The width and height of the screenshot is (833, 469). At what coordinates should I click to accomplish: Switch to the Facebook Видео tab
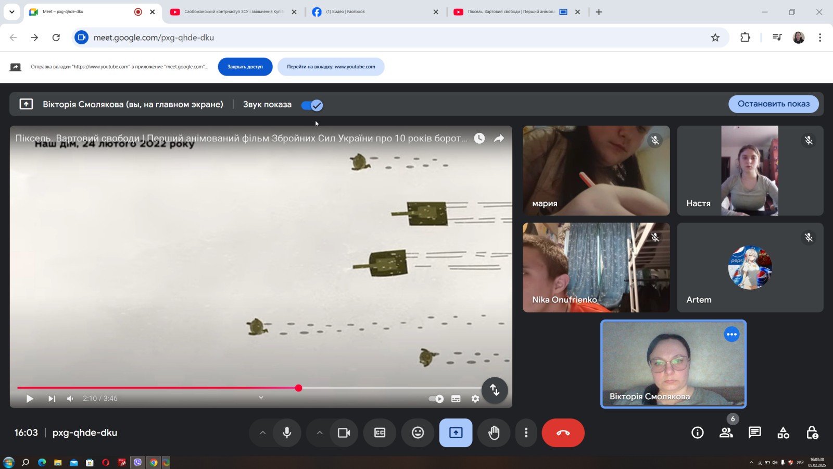coord(376,11)
